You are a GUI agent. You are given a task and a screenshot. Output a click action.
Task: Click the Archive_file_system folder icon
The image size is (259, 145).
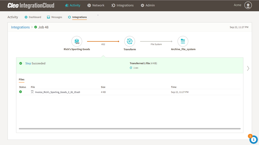(x=183, y=42)
